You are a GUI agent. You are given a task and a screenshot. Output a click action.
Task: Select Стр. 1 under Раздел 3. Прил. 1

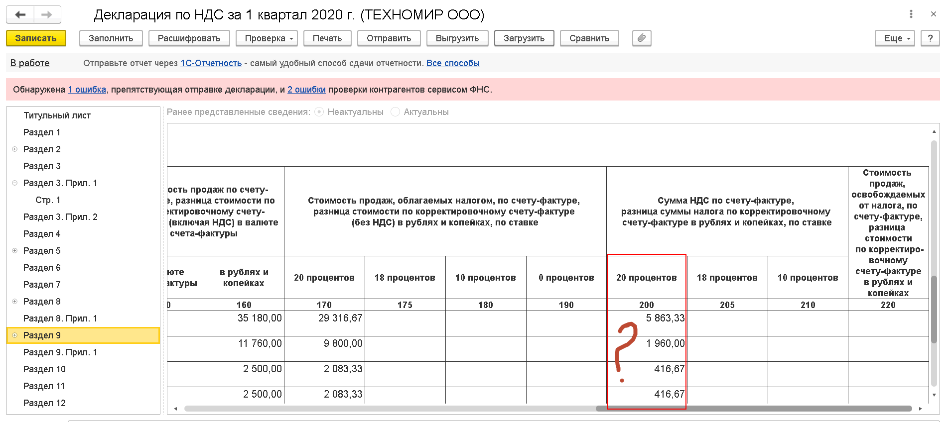(x=48, y=200)
